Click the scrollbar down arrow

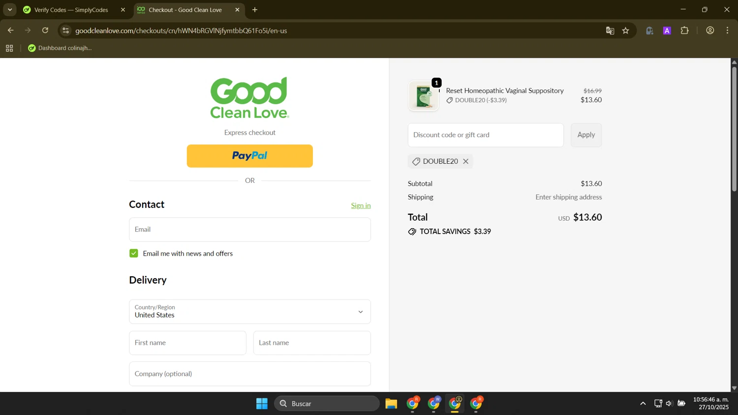pos(734,388)
